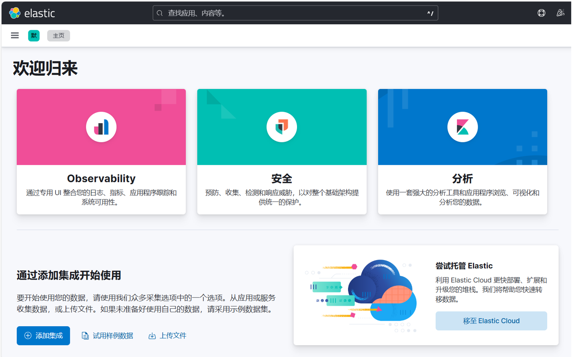Image resolution: width=572 pixels, height=357 pixels.
Task: Open the help menu icon
Action: click(541, 13)
